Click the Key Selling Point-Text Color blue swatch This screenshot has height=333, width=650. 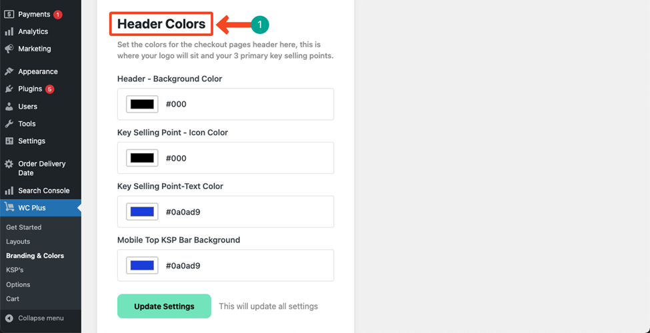click(142, 212)
